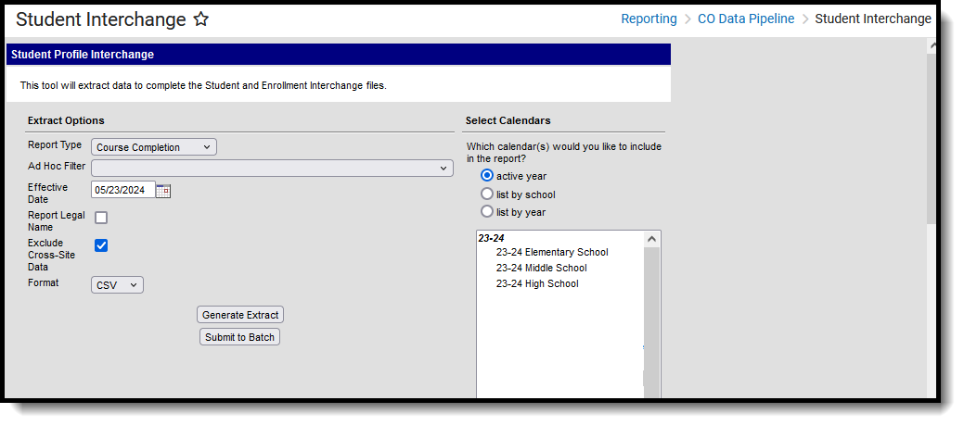Click the Student Interchange breadcrumb text
The height and width of the screenshot is (426, 964).
[x=873, y=19]
